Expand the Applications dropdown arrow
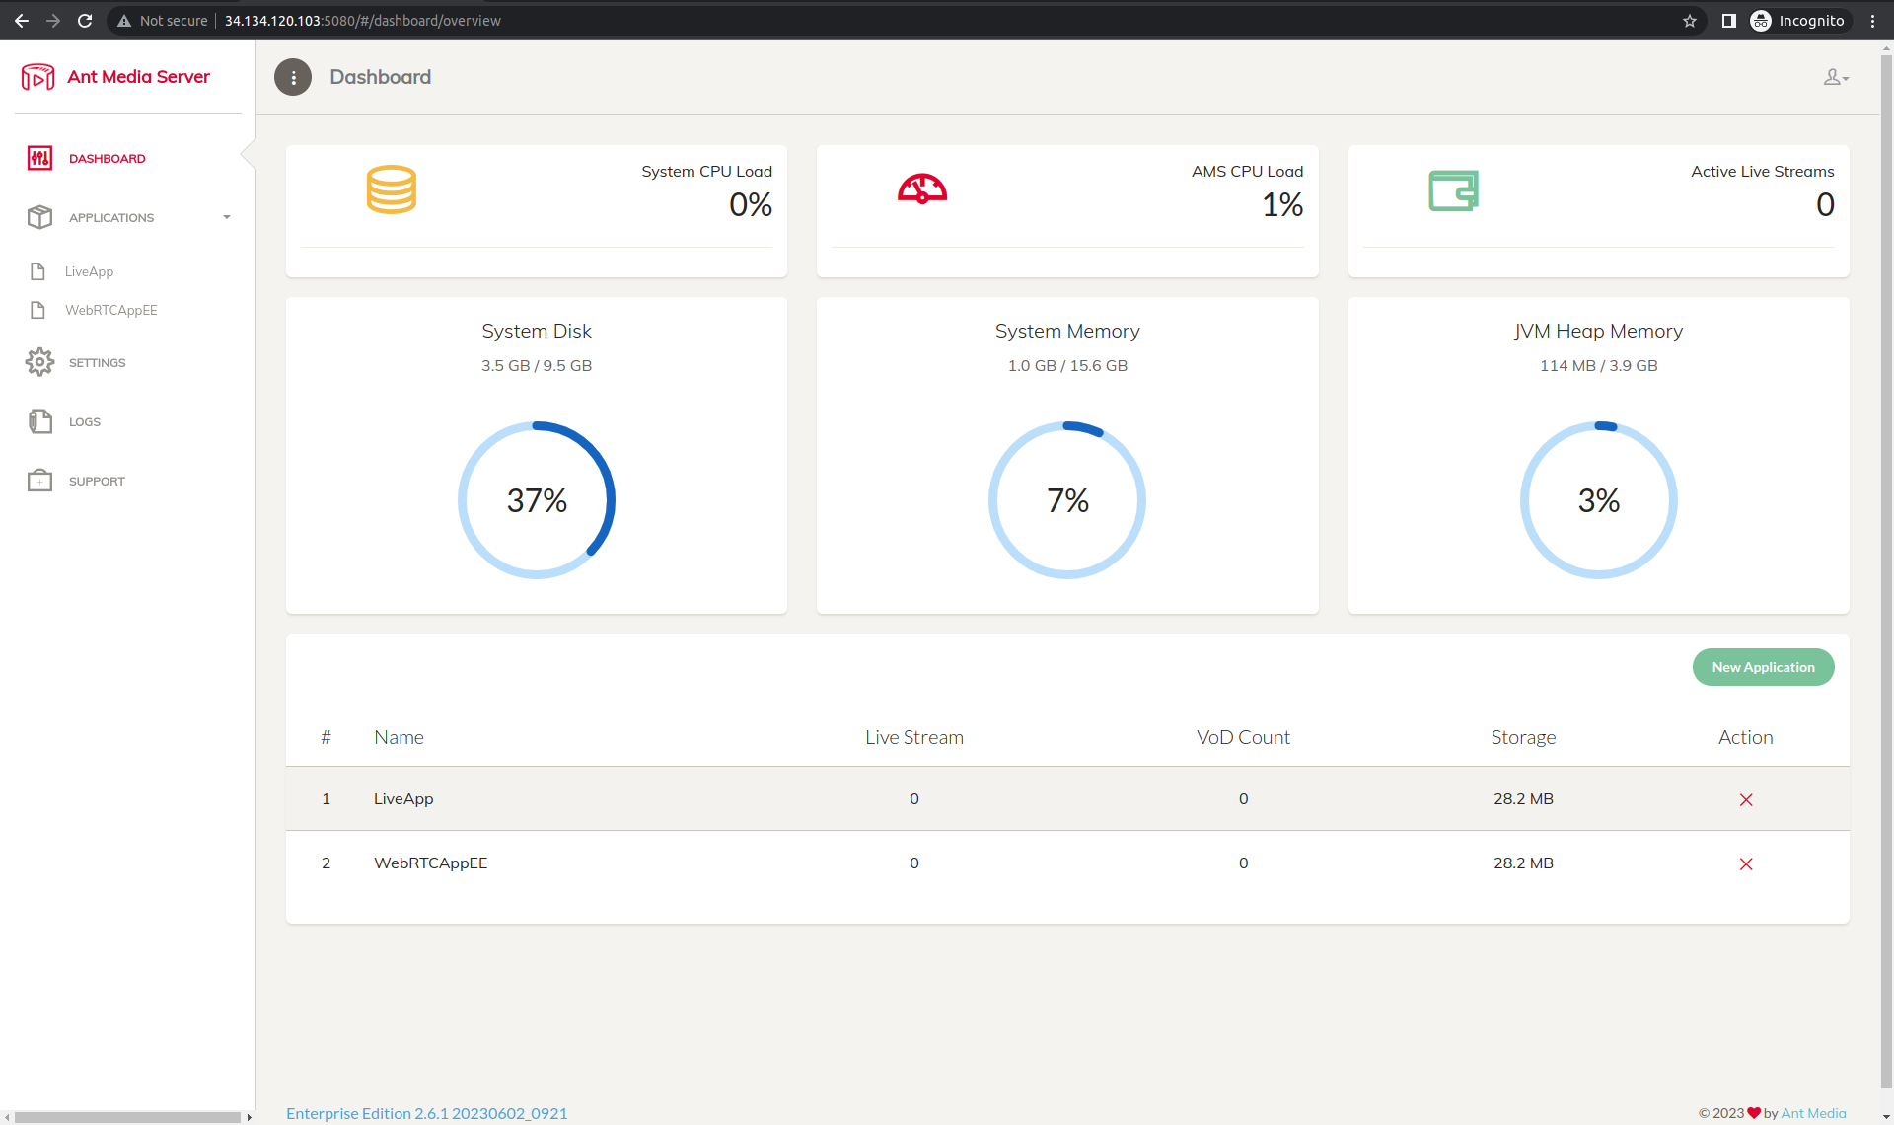Screen dimensions: 1894x1125 [227, 217]
